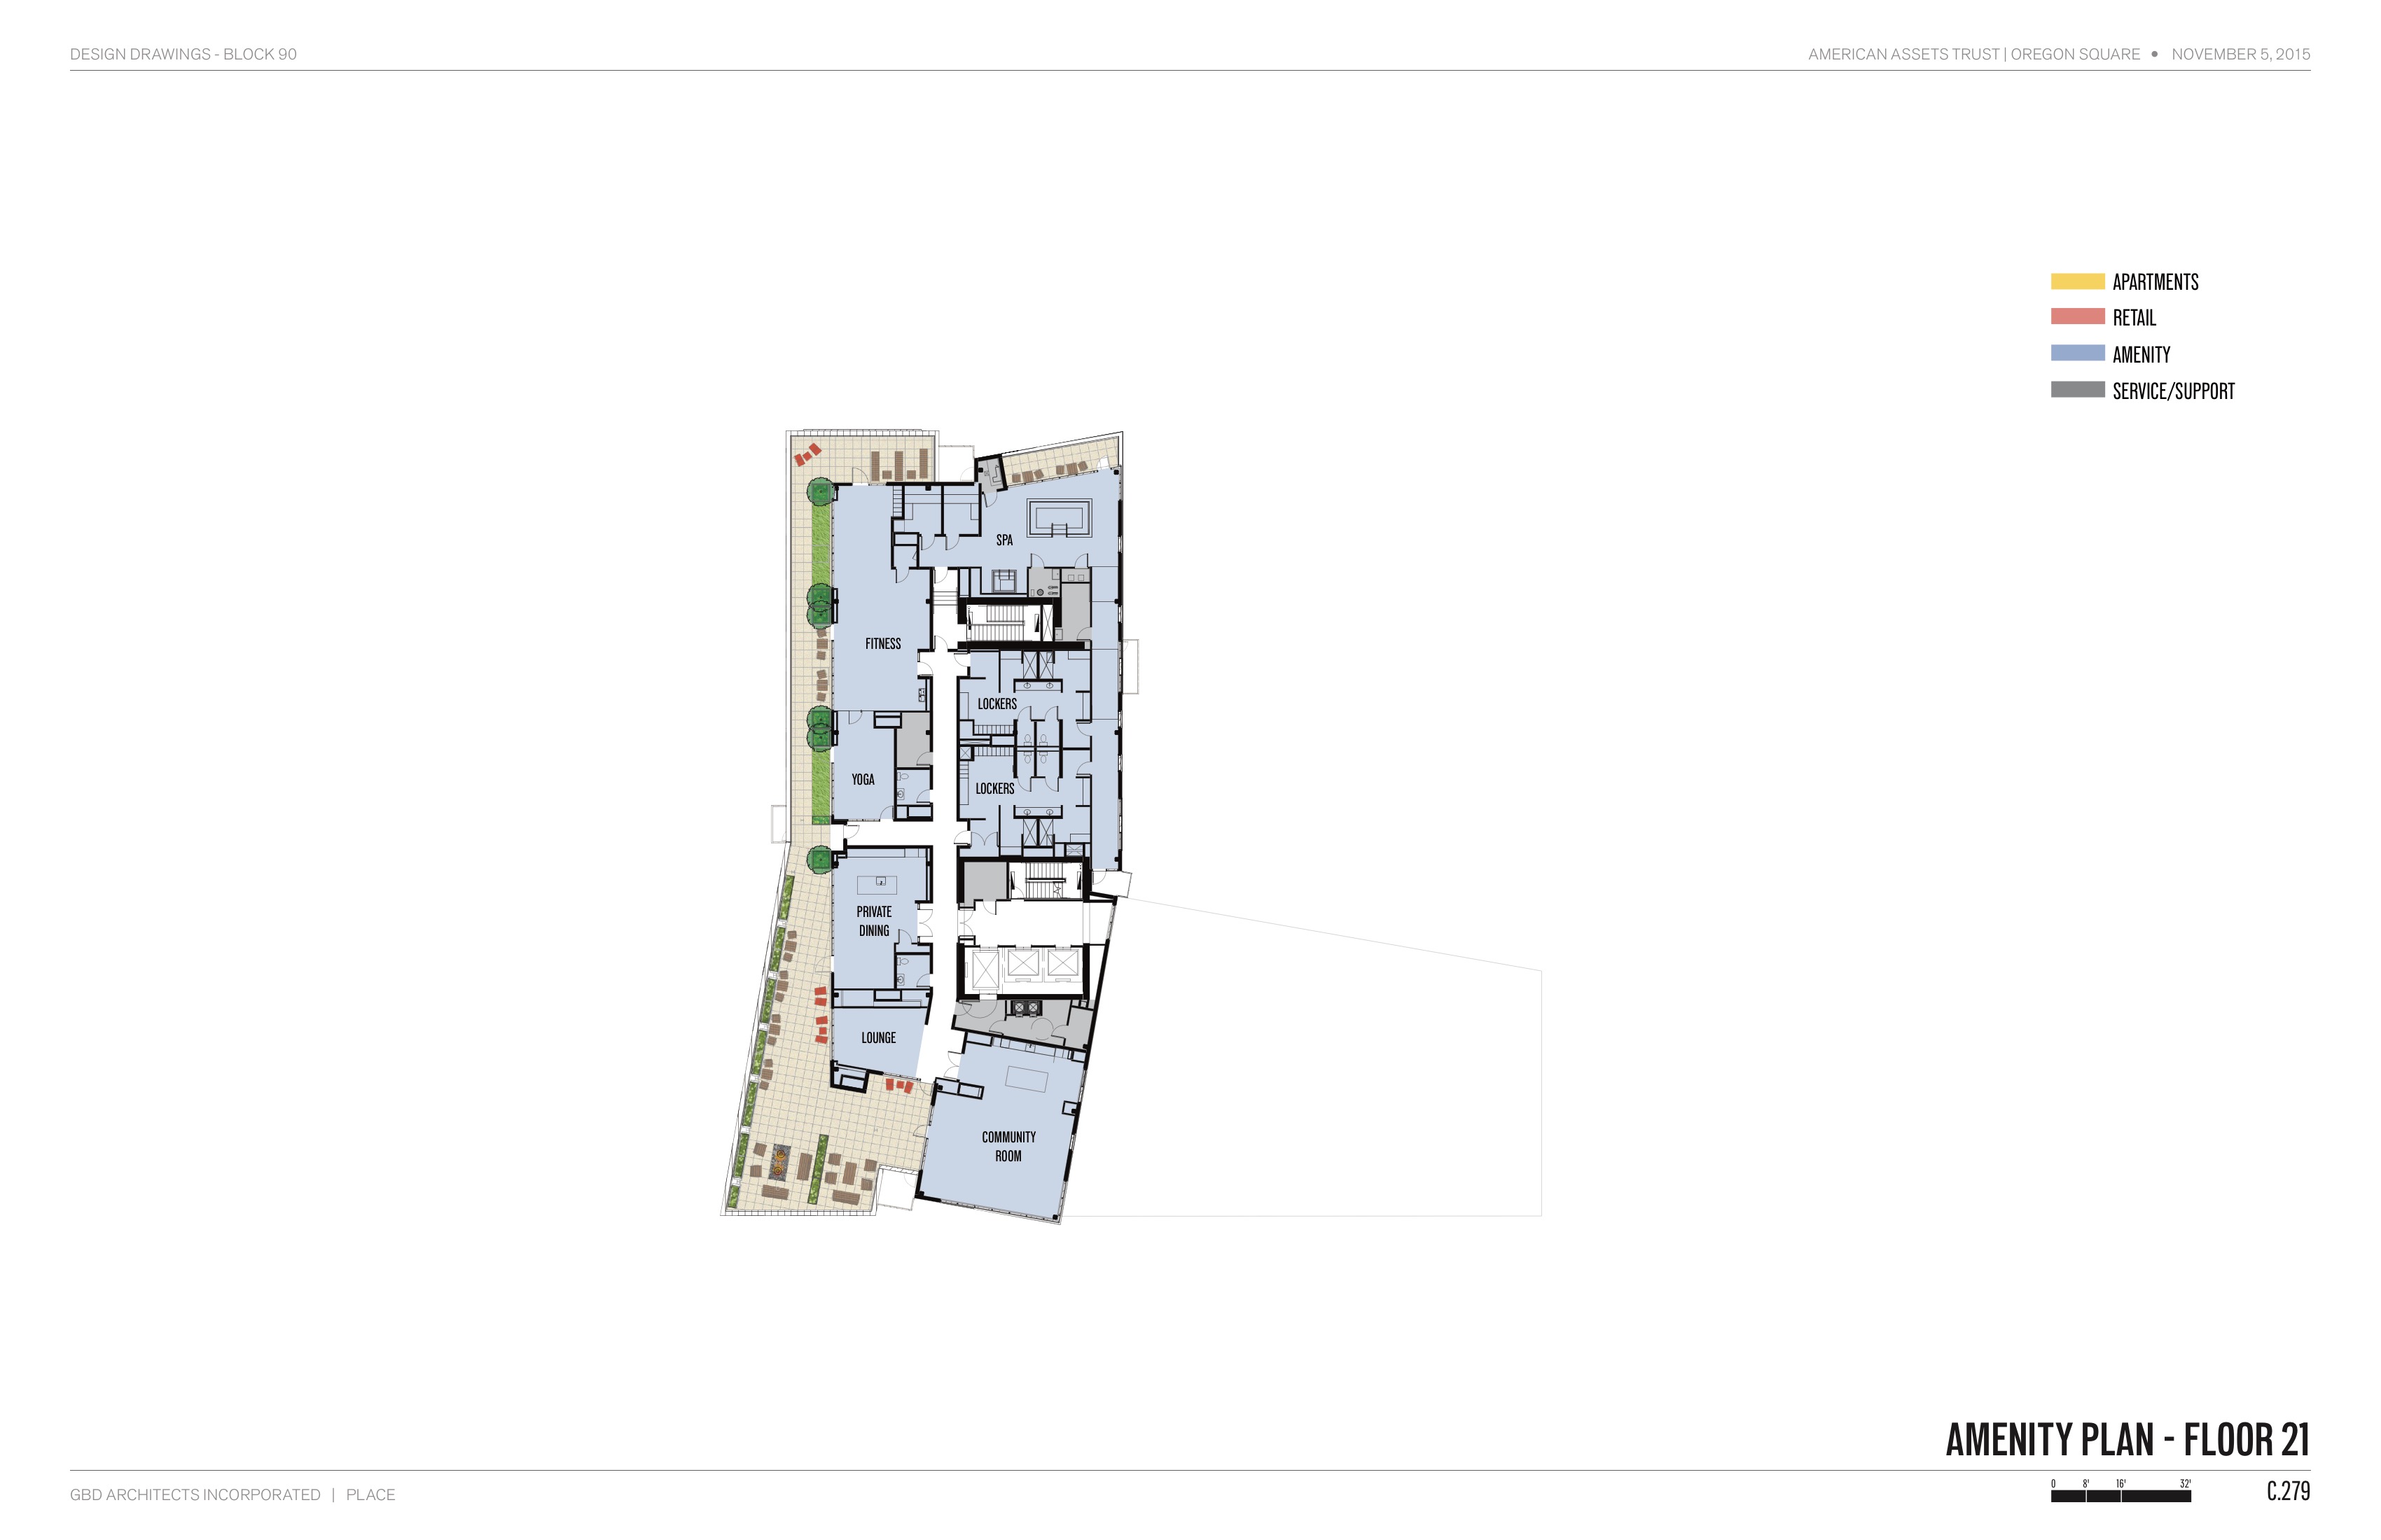Click the Design Drawings - Block 90 header
The width and height of the screenshot is (2381, 1540).
pyautogui.click(x=183, y=54)
